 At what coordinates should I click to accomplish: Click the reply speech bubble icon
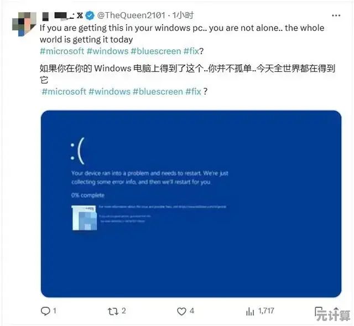point(45,311)
